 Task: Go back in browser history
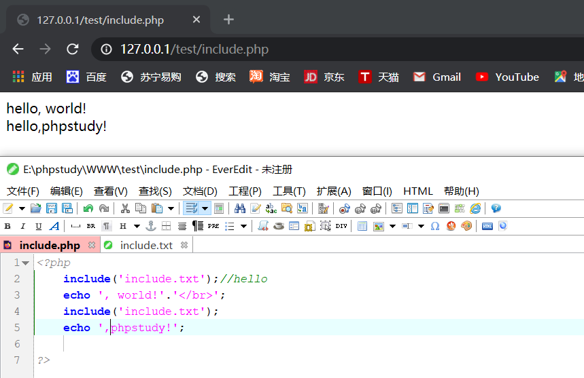pyautogui.click(x=18, y=49)
